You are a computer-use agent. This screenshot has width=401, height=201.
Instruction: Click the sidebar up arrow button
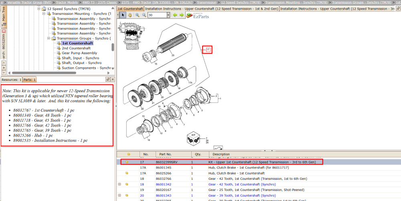tap(4, 63)
